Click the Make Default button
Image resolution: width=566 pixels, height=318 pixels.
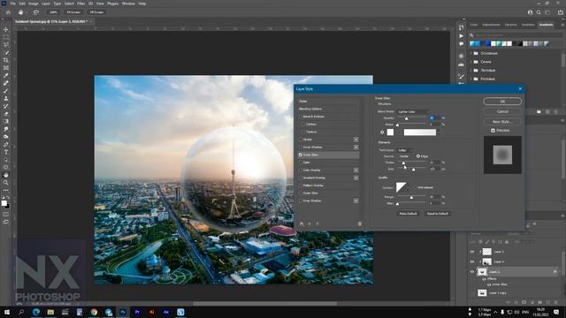tap(408, 214)
